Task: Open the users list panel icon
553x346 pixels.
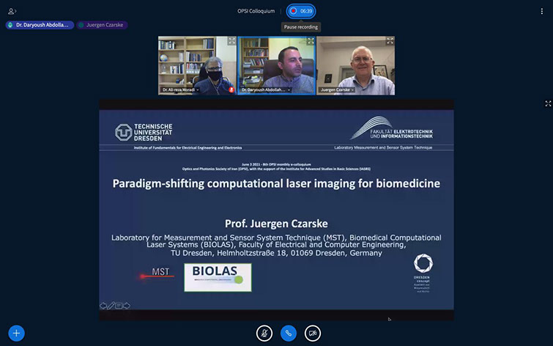Action: click(x=12, y=11)
